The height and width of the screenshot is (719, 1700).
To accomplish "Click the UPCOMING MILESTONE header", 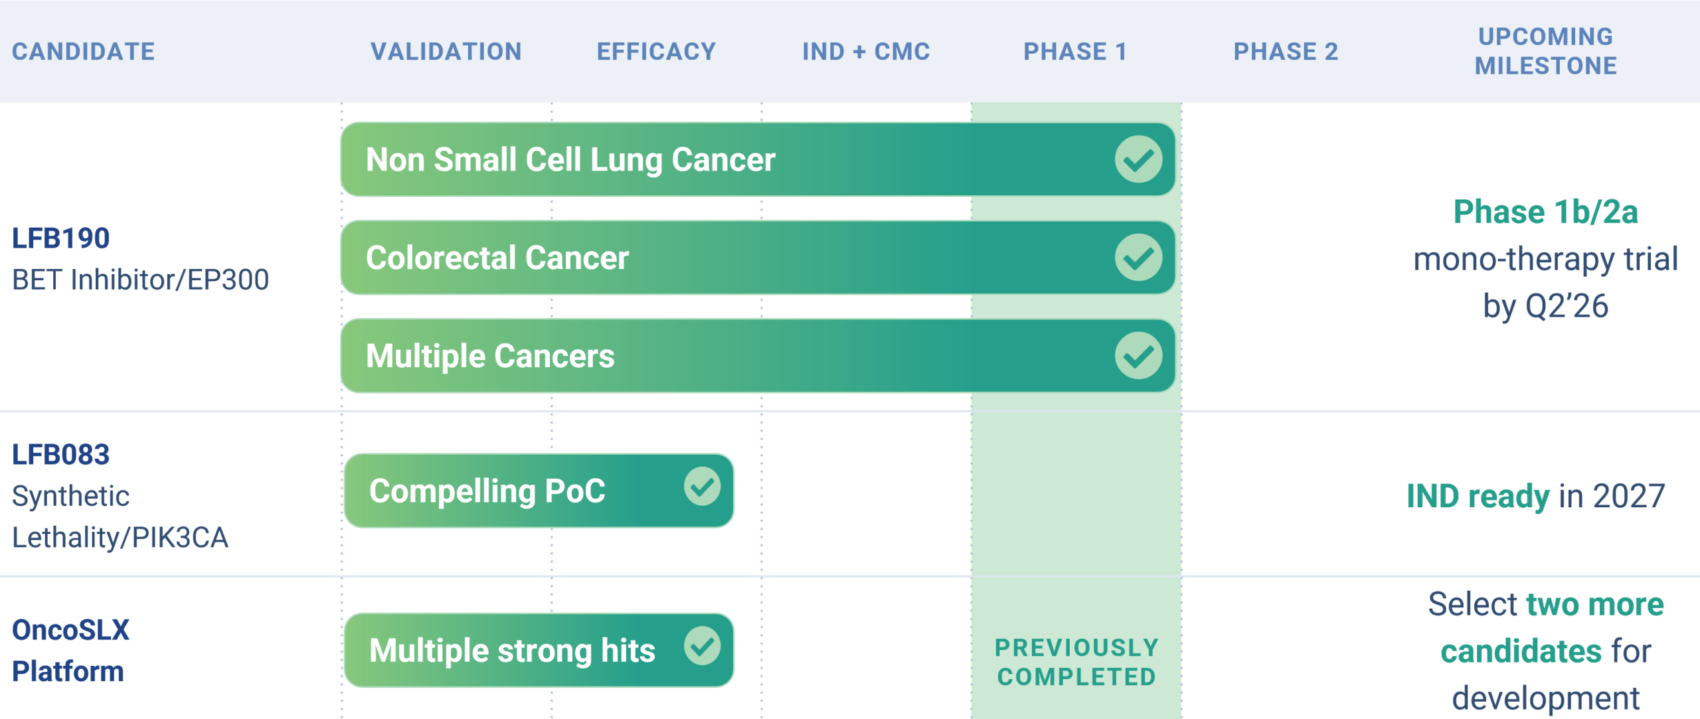I will 1546,51.
